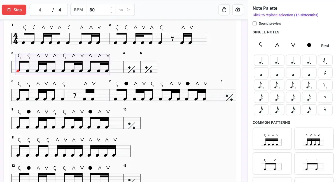Pick dotted quarter note in ς column
Viewport: 336px width, 182px height.
pyautogui.click(x=261, y=60)
